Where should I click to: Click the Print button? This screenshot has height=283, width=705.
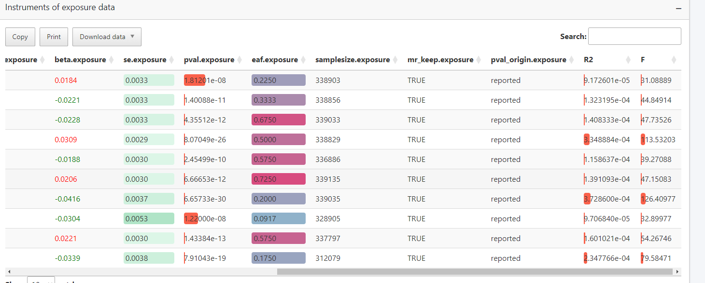(54, 37)
